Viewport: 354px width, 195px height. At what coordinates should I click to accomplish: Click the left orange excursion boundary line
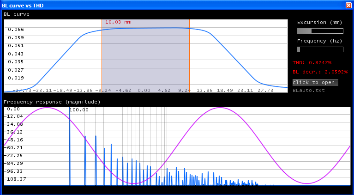[x=102, y=56]
